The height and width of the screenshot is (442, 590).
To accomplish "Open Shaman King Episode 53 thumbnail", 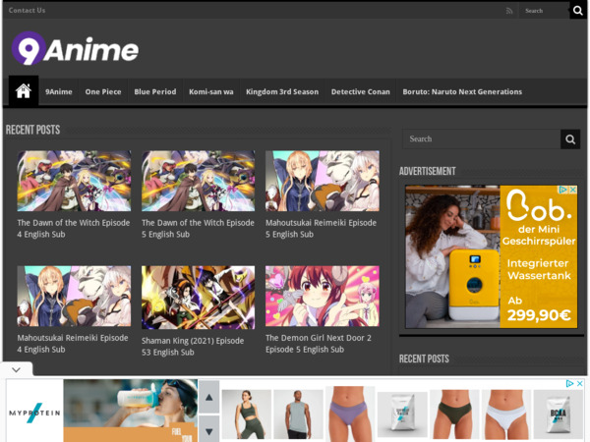I will click(x=199, y=298).
